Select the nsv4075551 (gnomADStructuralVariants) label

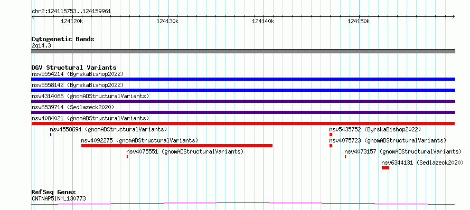click(185, 151)
